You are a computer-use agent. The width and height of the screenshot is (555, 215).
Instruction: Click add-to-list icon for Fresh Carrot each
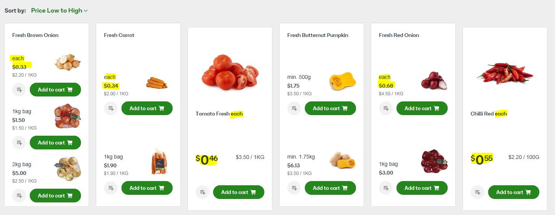point(111,108)
